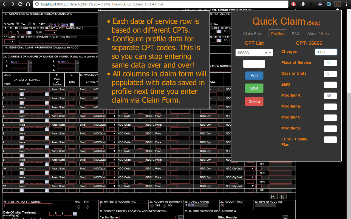351x219 pixels.
Task: Open lookup for diagnosis A M54.5
Action: coord(30,62)
